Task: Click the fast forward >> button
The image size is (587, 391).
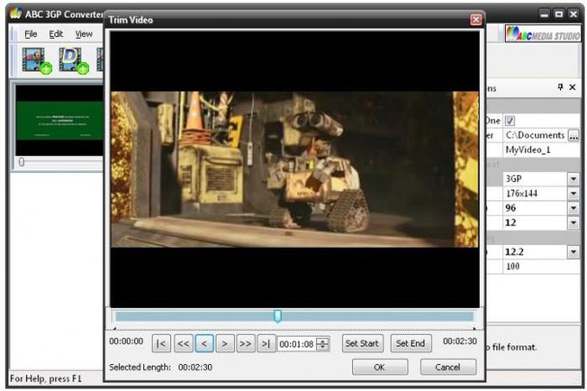Action: pos(245,344)
